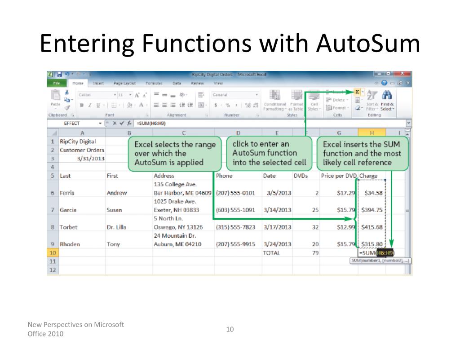
Task: Expand the formula bar
Action: point(409,123)
